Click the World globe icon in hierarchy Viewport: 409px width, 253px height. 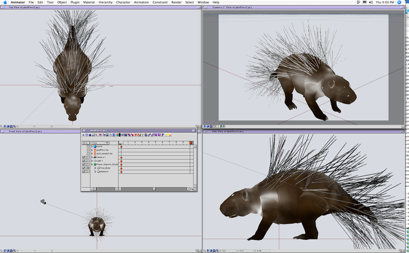[95, 146]
